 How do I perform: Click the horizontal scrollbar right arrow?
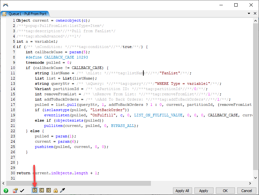[250, 183]
